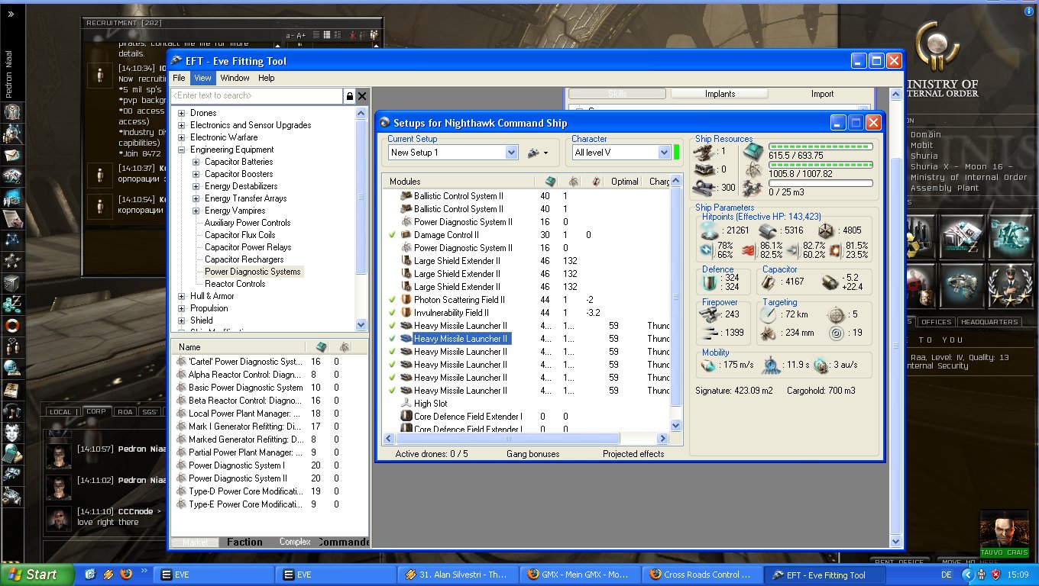Toggle Invulnerability Field II active checkmark
Image resolution: width=1039 pixels, height=586 pixels.
[x=392, y=313]
